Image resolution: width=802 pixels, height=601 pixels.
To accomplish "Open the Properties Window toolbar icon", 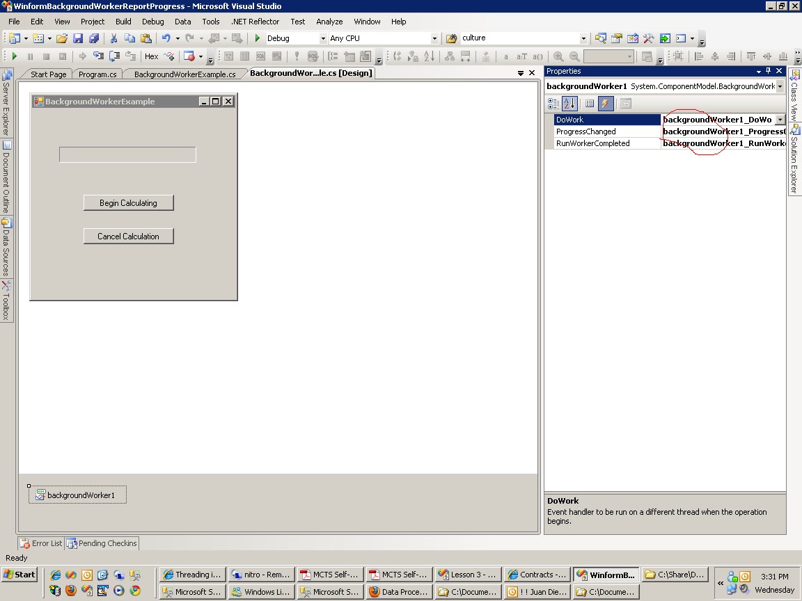I will pyautogui.click(x=616, y=38).
